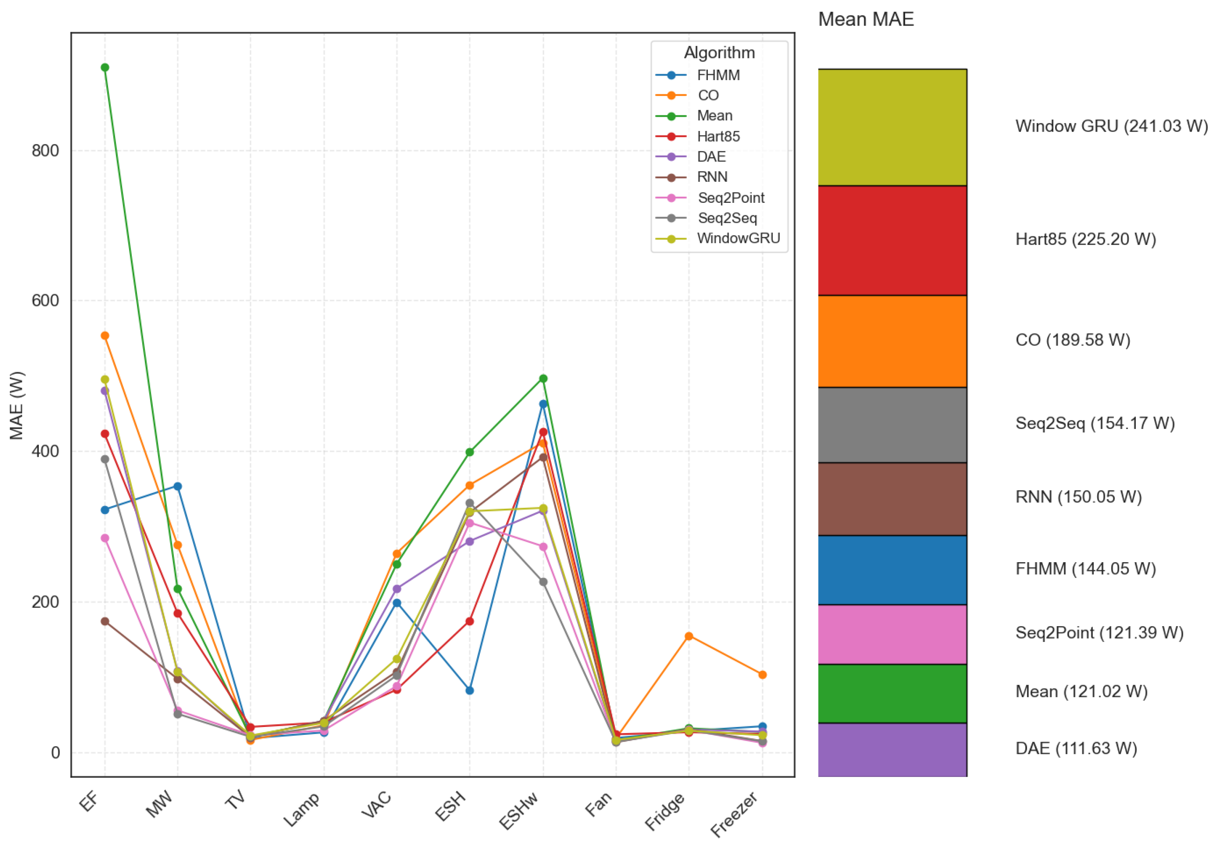The image size is (1214, 847).
Task: Click the Hart85 red legend marker
Action: [x=671, y=137]
